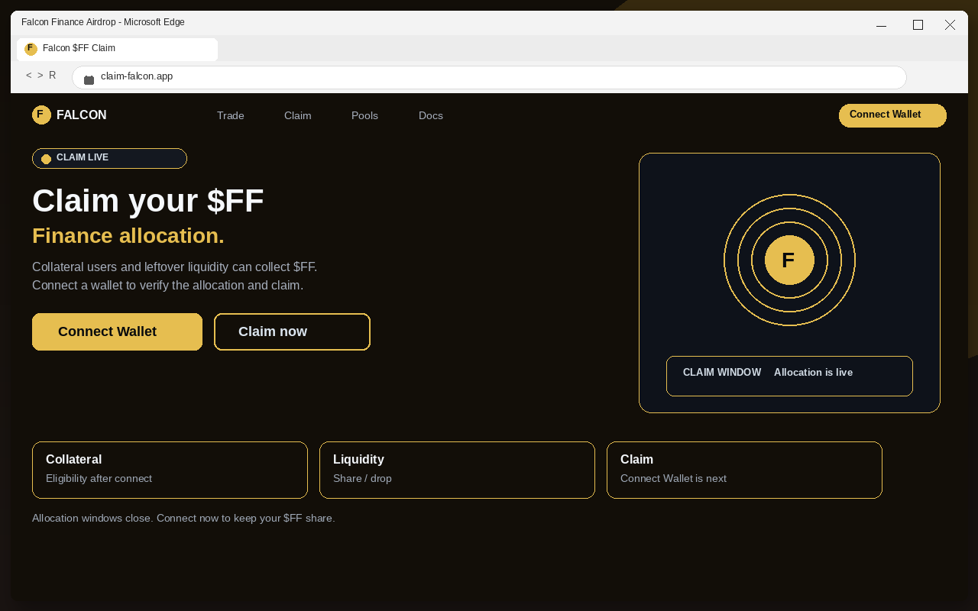Image resolution: width=978 pixels, height=611 pixels.
Task: Click the CLAIM LIVE badge
Action: 109,158
